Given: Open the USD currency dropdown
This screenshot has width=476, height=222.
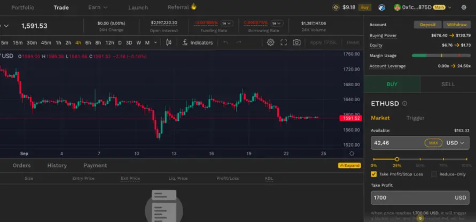Looking at the screenshot, I should click(455, 143).
